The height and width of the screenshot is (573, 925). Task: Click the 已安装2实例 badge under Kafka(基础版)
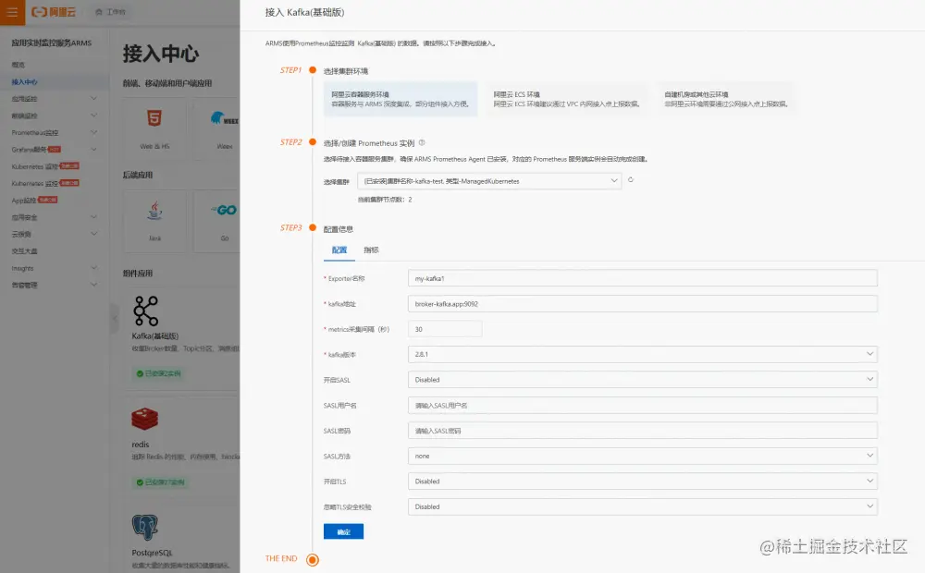pos(158,373)
